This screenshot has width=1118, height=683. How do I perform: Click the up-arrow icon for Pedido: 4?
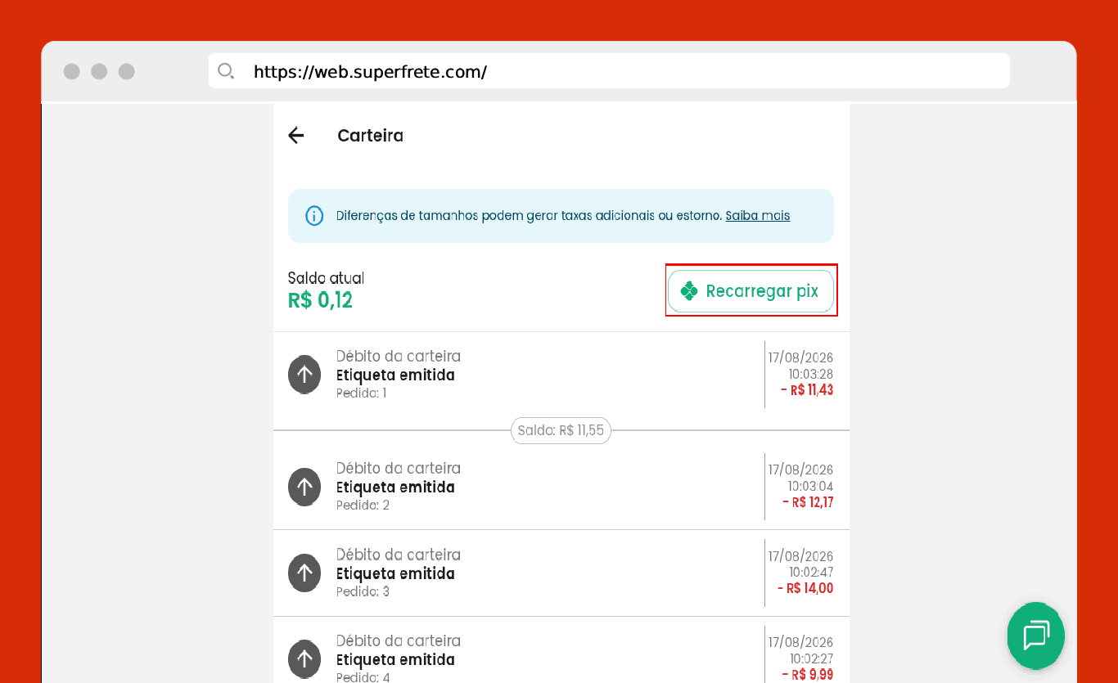(304, 658)
